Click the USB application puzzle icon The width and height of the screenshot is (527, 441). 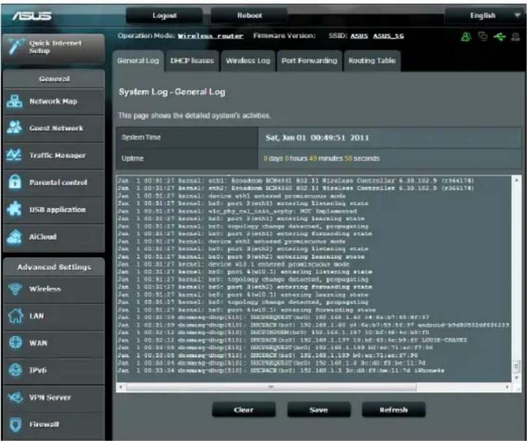click(x=15, y=209)
